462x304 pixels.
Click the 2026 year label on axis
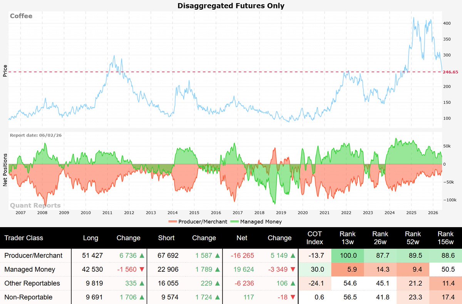pyautogui.click(x=433, y=213)
